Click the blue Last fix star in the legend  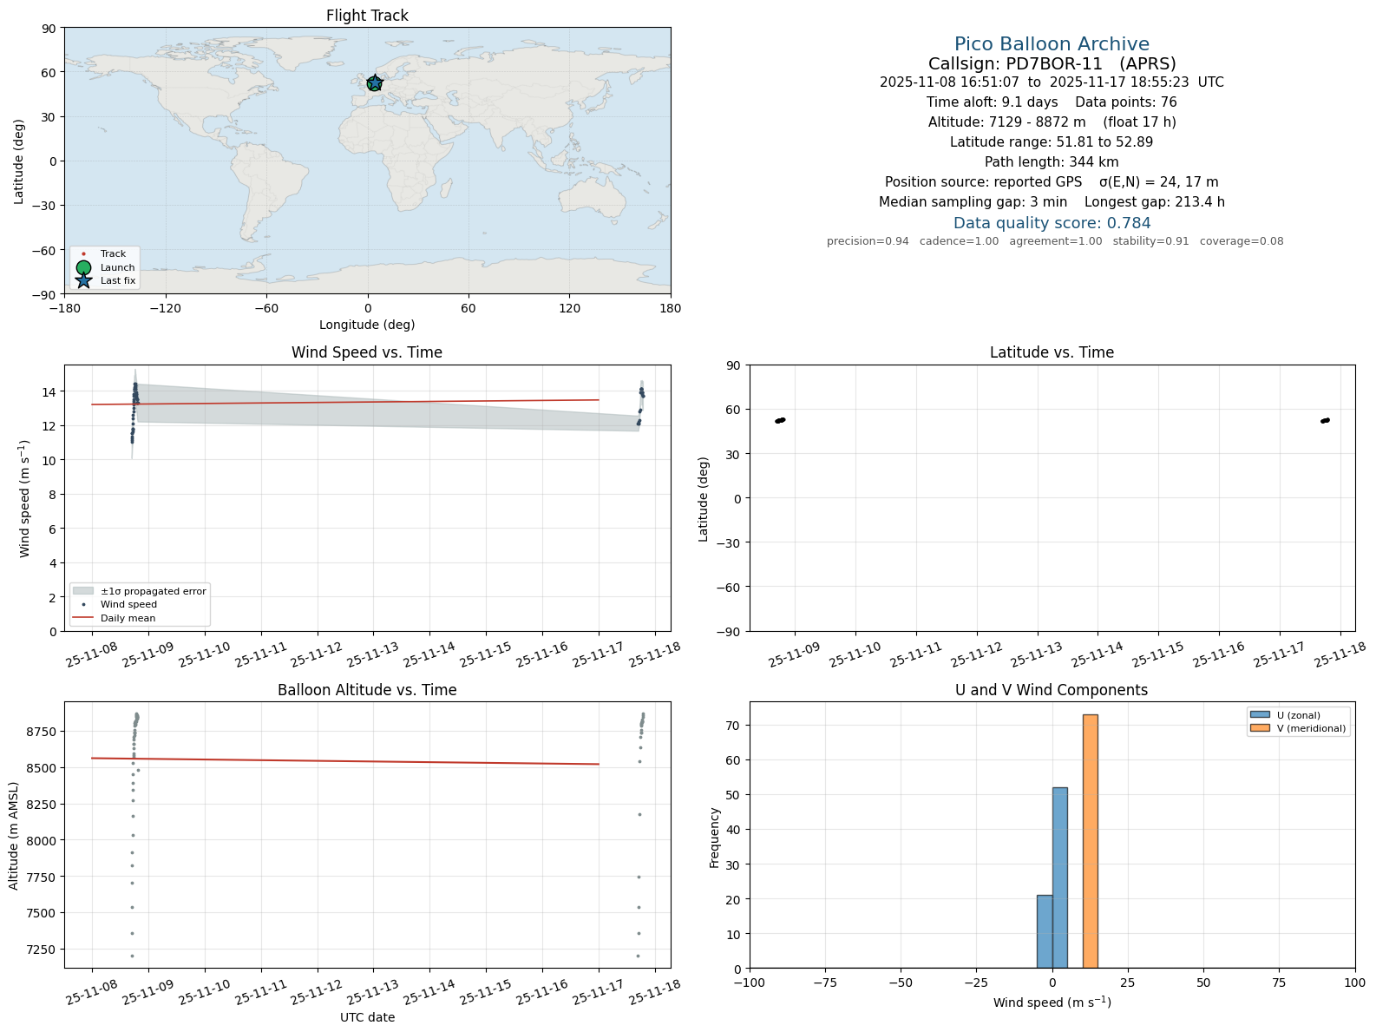83,281
